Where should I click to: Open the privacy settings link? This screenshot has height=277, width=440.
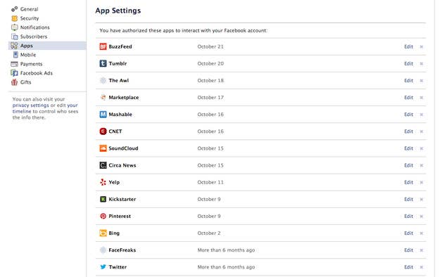[30, 105]
